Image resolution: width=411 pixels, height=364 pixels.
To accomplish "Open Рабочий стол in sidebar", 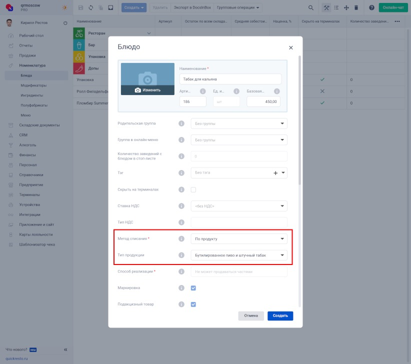I will click(x=31, y=35).
